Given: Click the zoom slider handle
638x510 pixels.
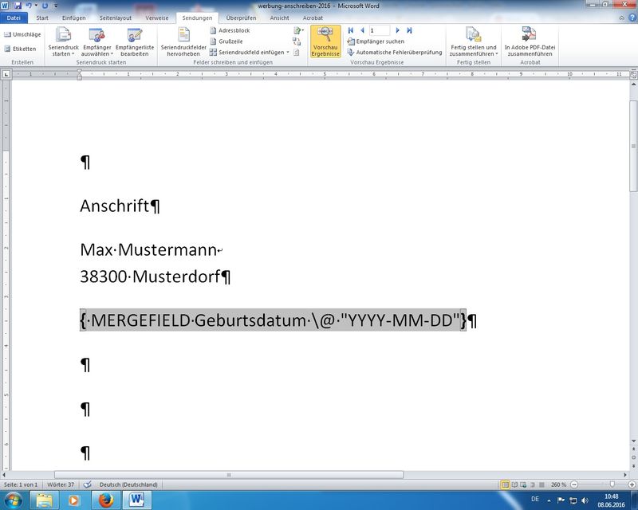Looking at the screenshot, I should (612, 484).
